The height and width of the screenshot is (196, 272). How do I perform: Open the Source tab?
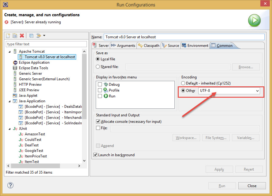coord(171,46)
